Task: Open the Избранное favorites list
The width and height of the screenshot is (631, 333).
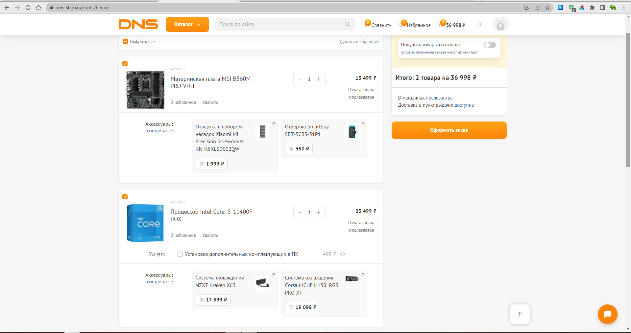Action: [x=415, y=25]
